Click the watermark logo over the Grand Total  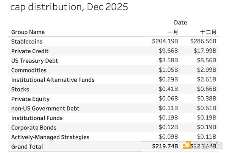[x=187, y=146]
